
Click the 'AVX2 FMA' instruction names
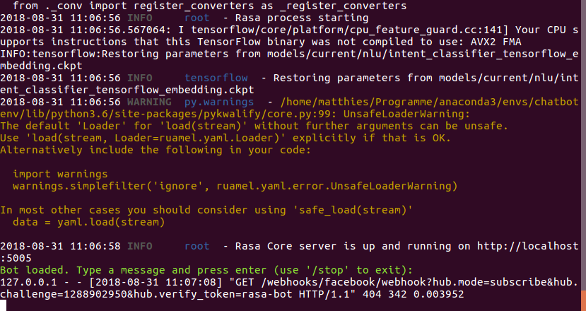(x=496, y=42)
